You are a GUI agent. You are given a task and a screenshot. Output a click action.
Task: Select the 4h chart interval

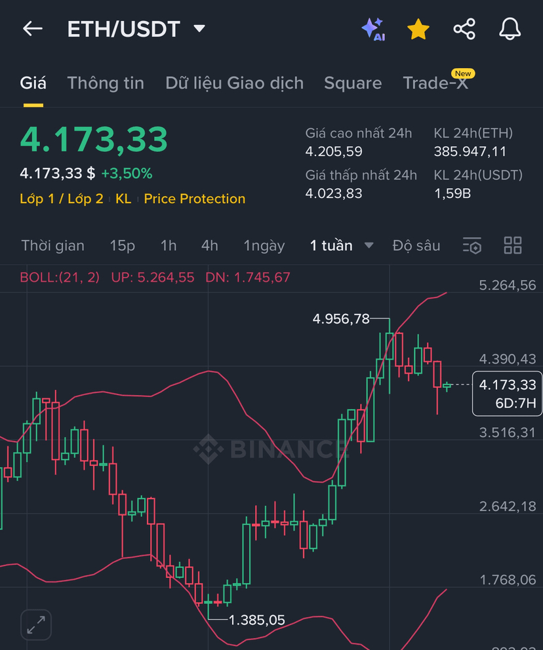(210, 246)
